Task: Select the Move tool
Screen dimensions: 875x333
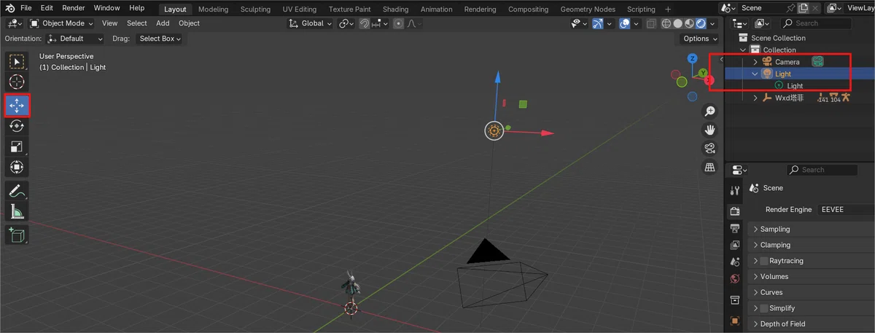Action: tap(16, 106)
